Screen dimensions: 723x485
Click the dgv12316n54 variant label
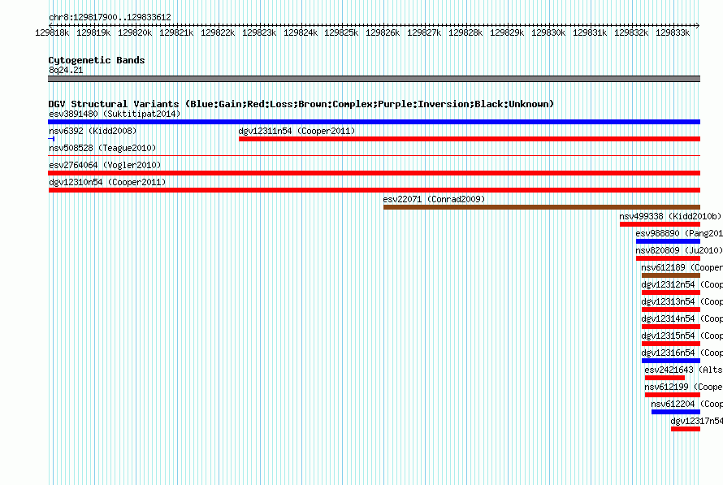682,353
